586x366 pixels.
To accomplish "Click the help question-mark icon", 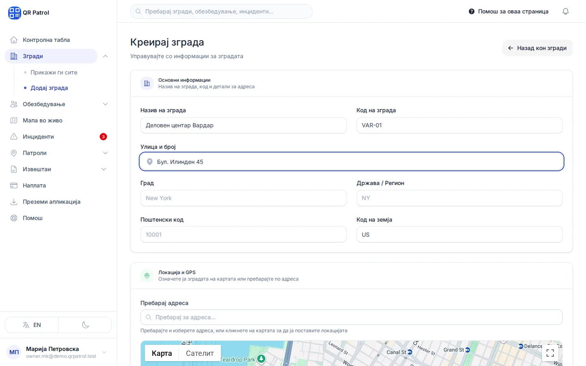I will point(472,11).
